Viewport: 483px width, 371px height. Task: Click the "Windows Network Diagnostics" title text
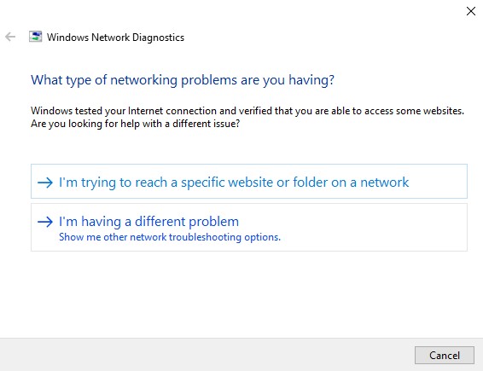(115, 38)
